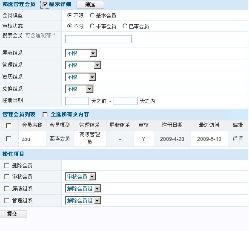The width and height of the screenshot is (249, 231).
Task: Select 未审会员 radio option
Action: coord(92,26)
